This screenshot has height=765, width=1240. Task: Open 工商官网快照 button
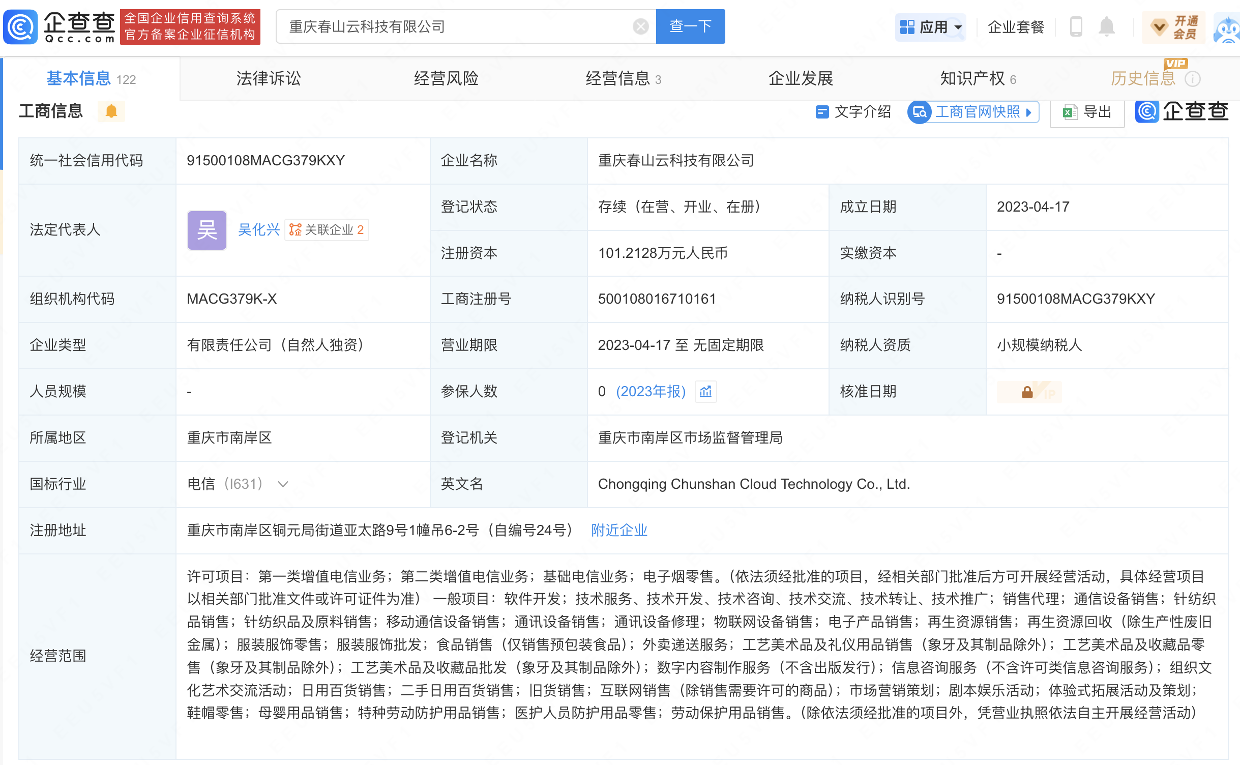point(973,112)
